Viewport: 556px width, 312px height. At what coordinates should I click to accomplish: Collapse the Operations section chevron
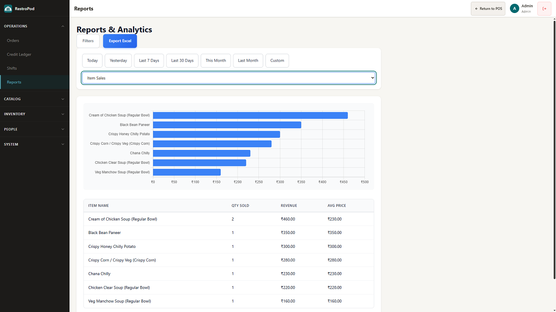coord(63,26)
